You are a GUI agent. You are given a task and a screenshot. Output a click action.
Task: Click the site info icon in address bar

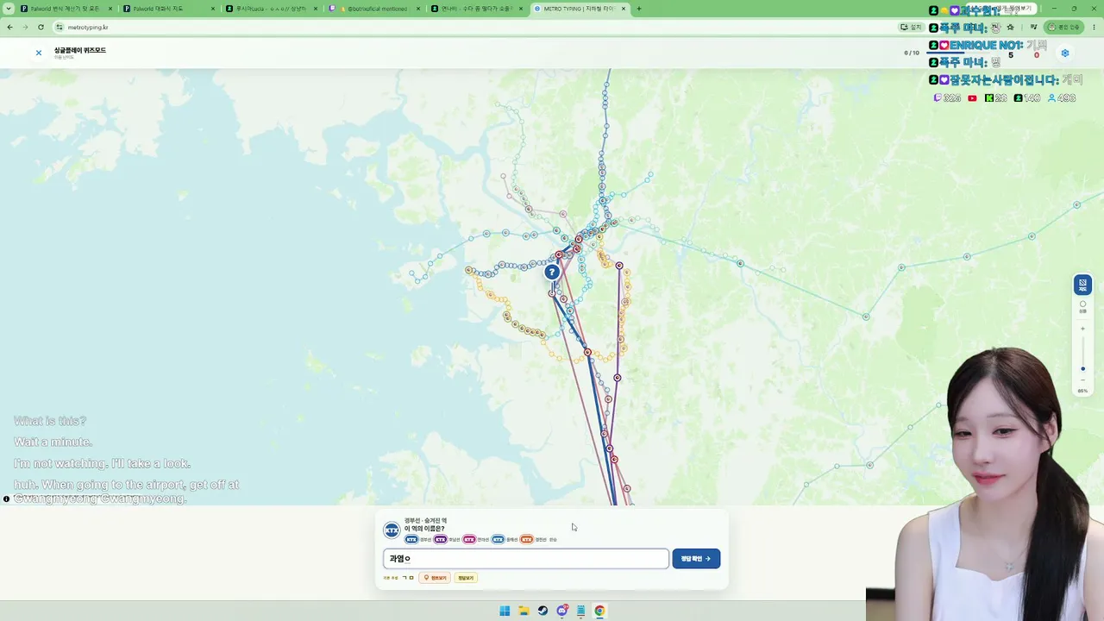pos(60,27)
